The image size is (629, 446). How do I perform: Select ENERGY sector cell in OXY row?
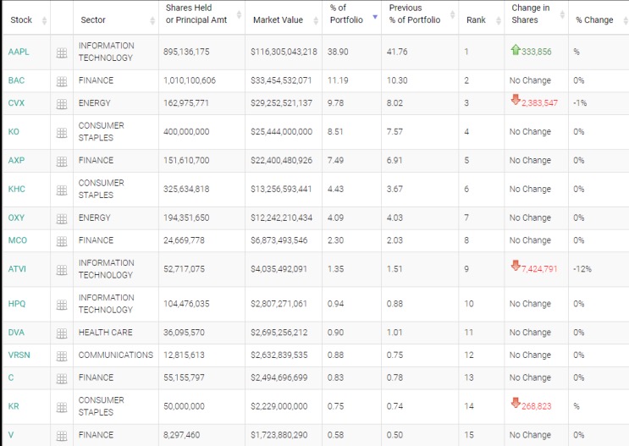point(94,217)
